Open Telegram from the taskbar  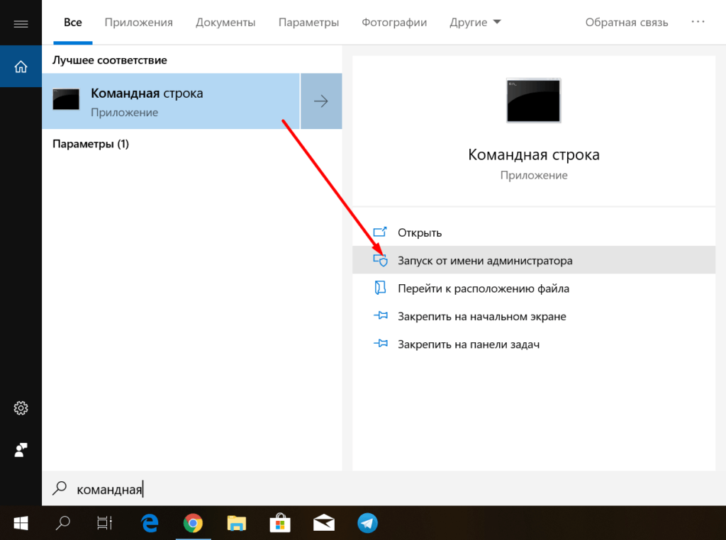coord(367,523)
